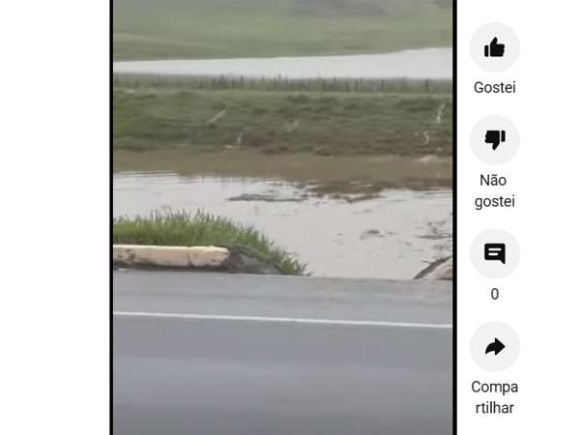Click the concrete curb in the video
Screen dimensions: 580x435
171,256
